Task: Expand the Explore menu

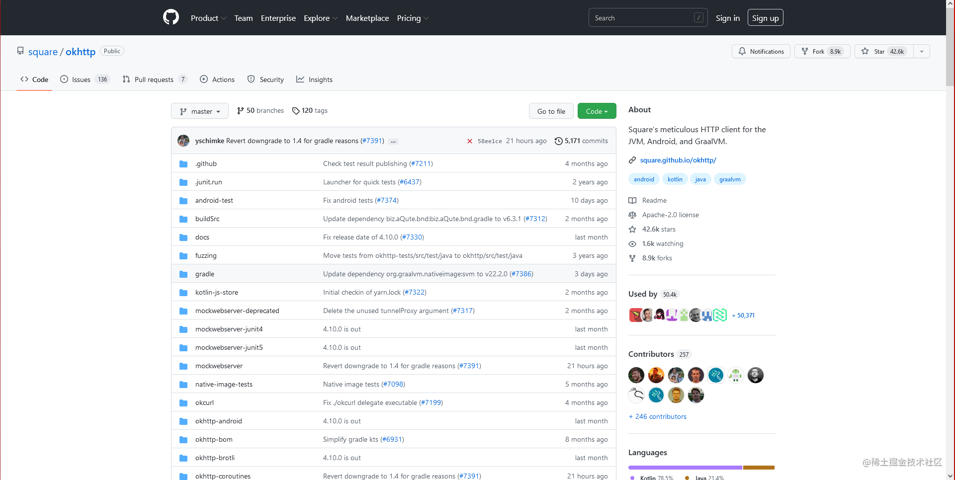Action: tap(321, 18)
